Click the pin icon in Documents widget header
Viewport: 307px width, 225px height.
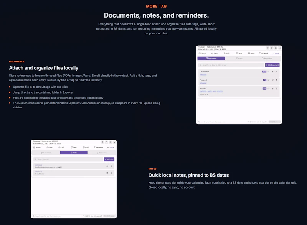267,48
